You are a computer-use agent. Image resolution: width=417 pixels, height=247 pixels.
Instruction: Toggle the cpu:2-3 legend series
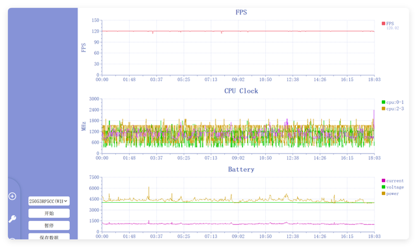point(392,109)
